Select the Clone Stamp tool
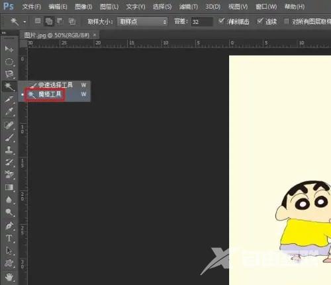Screen dimensions: 331x285 pyautogui.click(x=9, y=150)
